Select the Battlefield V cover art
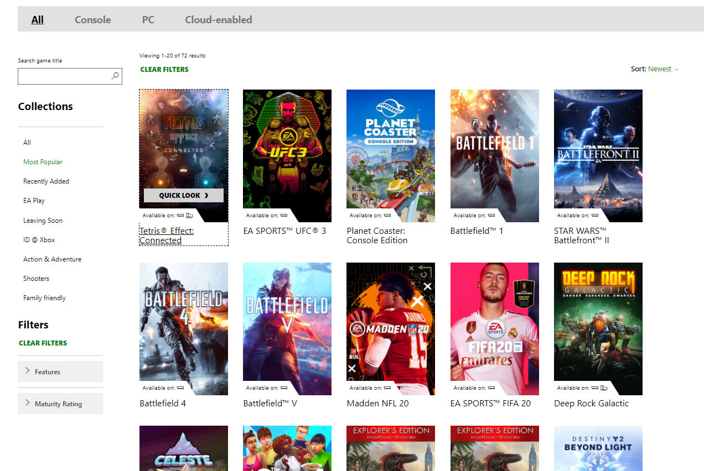 pos(287,329)
